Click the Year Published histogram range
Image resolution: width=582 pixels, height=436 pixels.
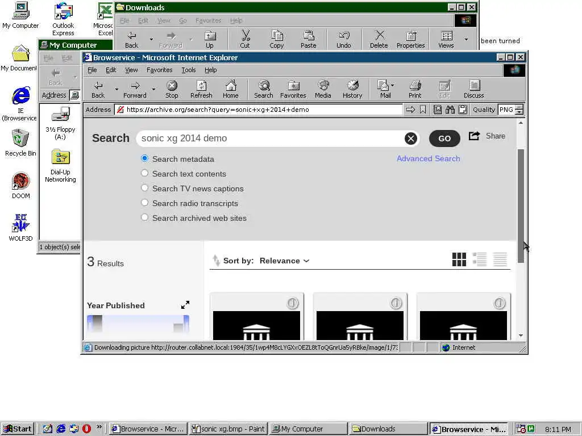click(138, 324)
